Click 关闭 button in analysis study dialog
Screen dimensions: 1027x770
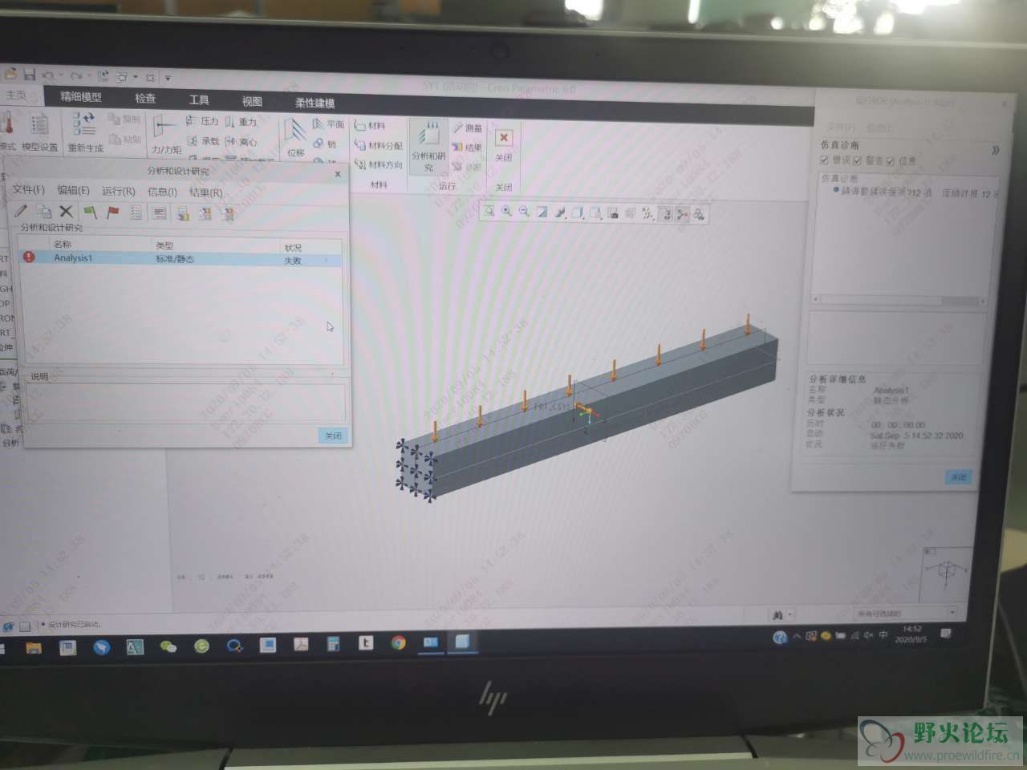[x=333, y=436]
